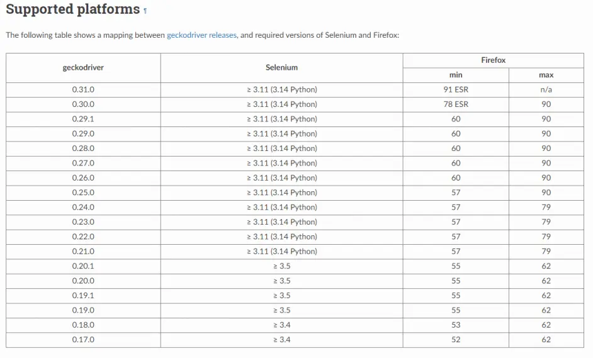Click '≥ 3.11 (3.14 Python)' in the 0.31.0 row
This screenshot has height=358, width=593.
point(282,90)
